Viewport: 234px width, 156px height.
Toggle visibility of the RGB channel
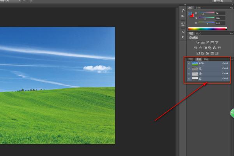click(x=189, y=64)
